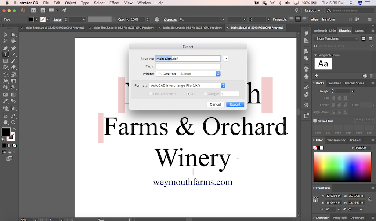
Task: Click the Opacity label link
Action: pos(123,19)
